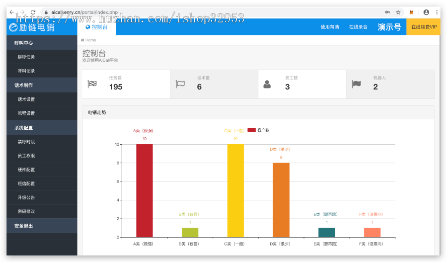Screen dimensions: 447x262
Task: Open the Chrome three-dot menu
Action: pyautogui.click(x=437, y=12)
